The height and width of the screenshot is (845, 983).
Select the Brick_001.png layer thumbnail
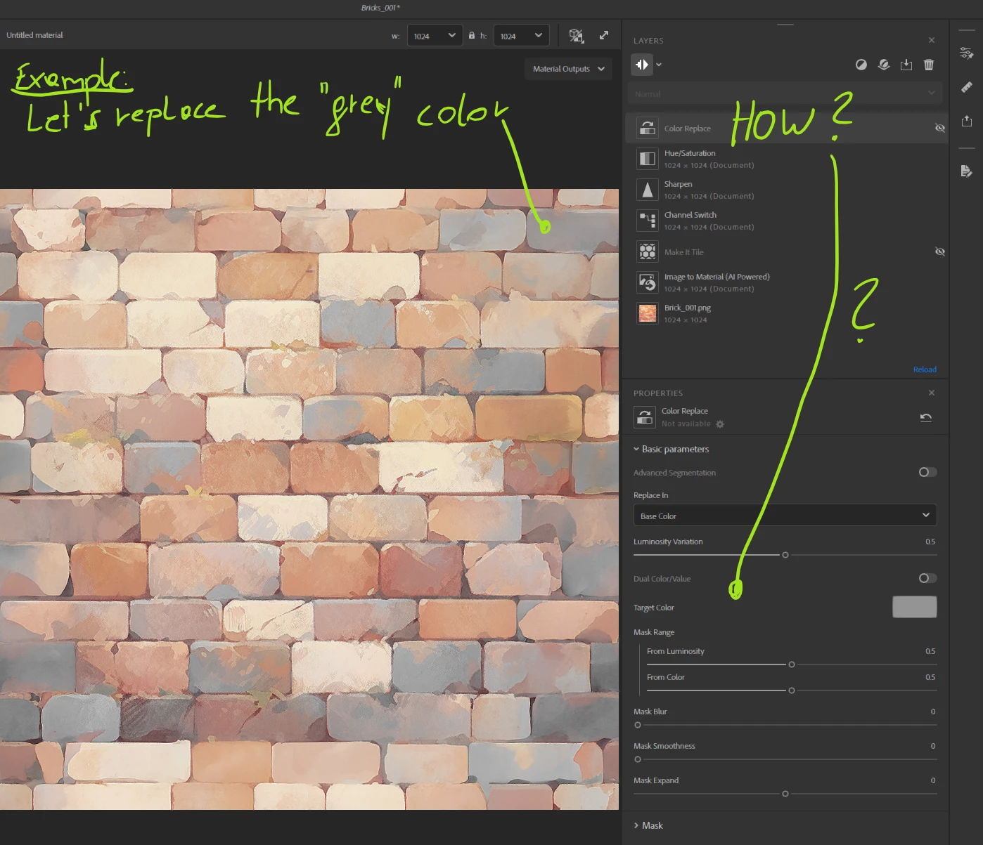[648, 313]
